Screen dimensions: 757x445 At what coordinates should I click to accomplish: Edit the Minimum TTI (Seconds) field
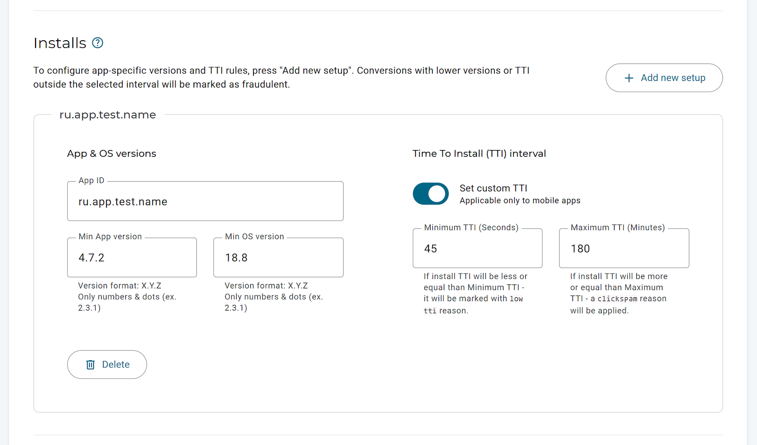coord(477,249)
